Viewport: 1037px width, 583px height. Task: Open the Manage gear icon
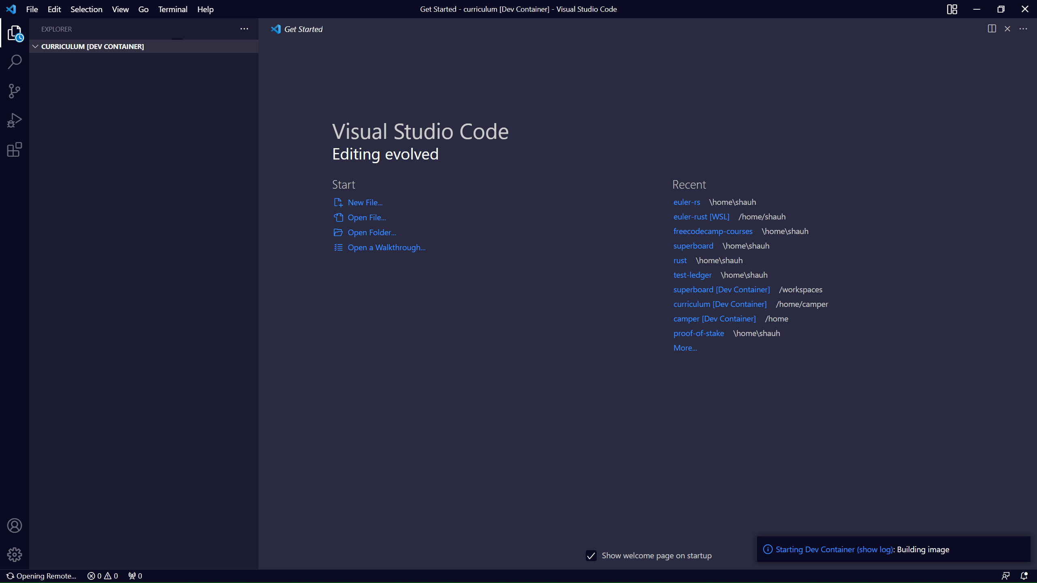pos(15,555)
